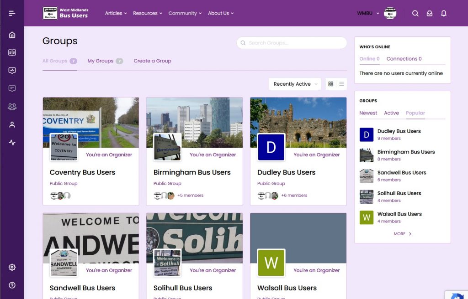This screenshot has height=299, width=468.
Task: Open the messages inbox icon
Action: 429,13
